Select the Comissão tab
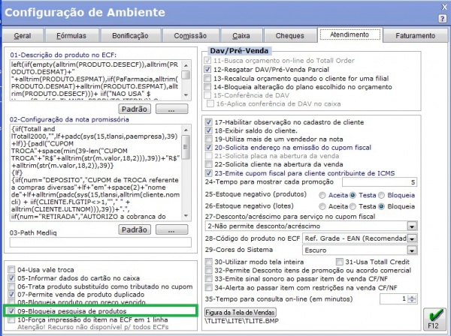The image size is (451, 336). click(x=190, y=36)
